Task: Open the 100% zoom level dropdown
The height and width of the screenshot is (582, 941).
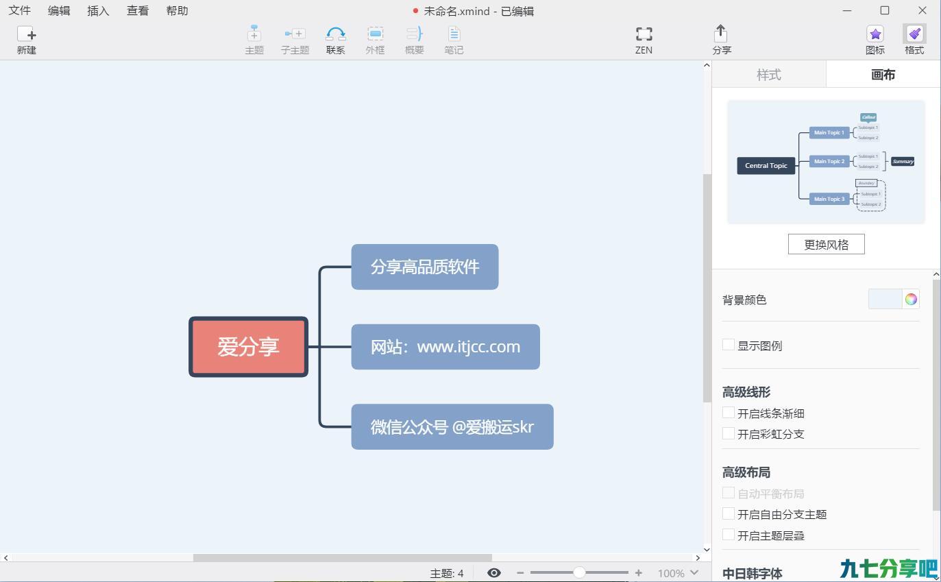Action: click(x=678, y=573)
